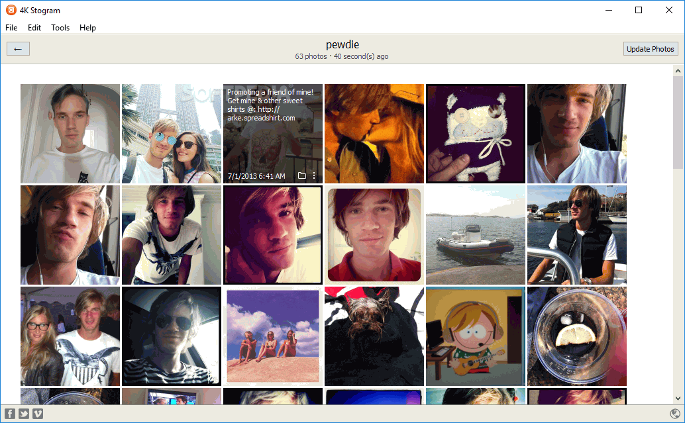Click the Update Photos button
Viewport: 685px width, 423px height.
pyautogui.click(x=650, y=49)
